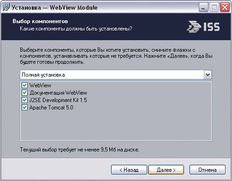
Task: Click the disk space requirement text 9,5 Мб
Action: (79, 150)
